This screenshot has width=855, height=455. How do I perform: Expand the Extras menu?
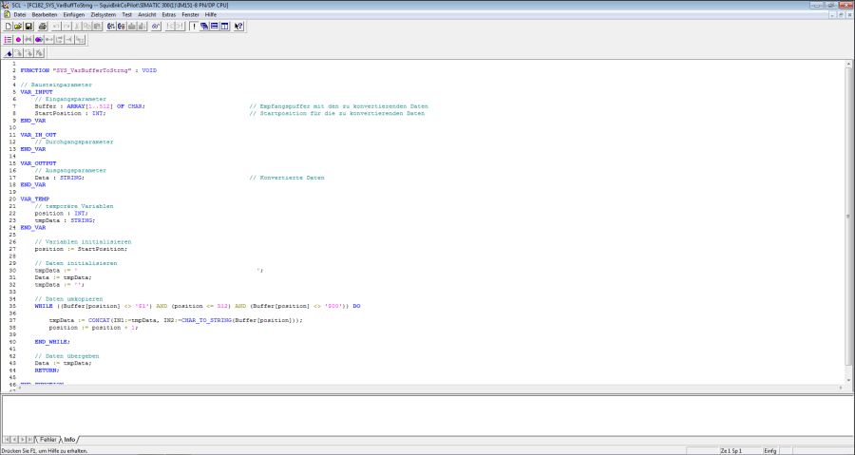click(x=168, y=15)
